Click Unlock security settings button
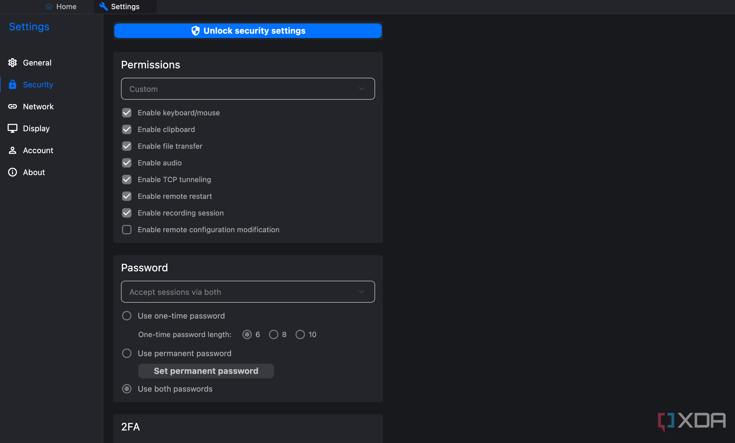Screen dimensions: 735x443 248,31
